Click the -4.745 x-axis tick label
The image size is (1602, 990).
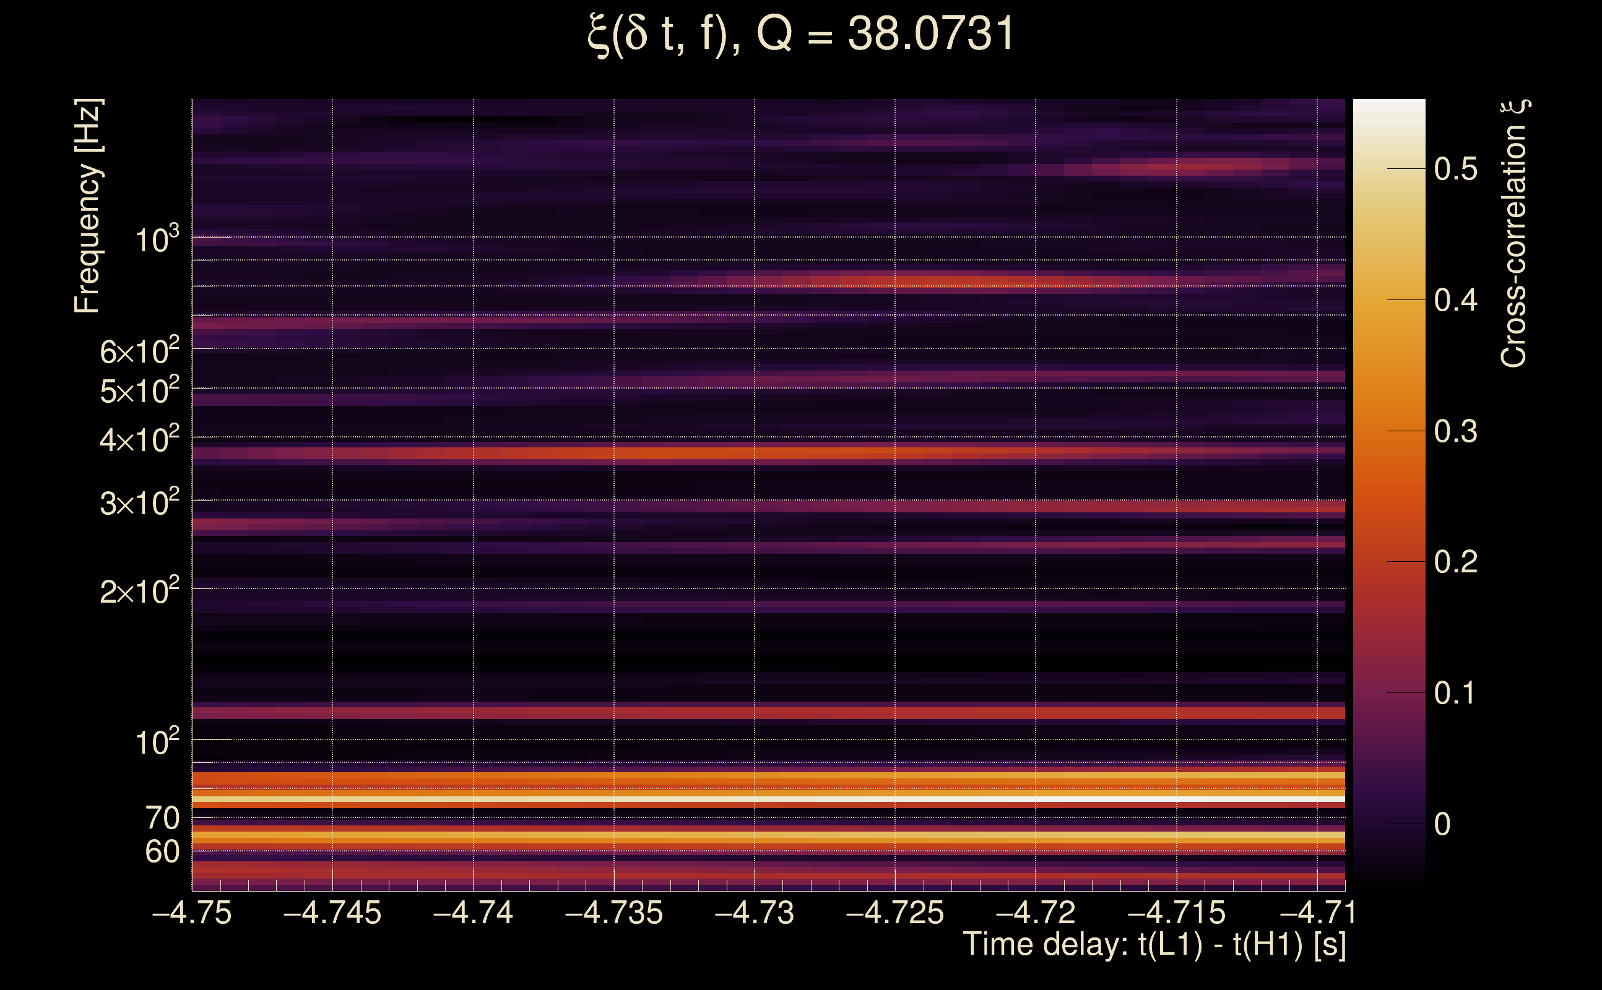coord(332,912)
